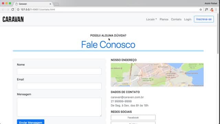Click the CARAVAN logo

pyautogui.click(x=13, y=19)
